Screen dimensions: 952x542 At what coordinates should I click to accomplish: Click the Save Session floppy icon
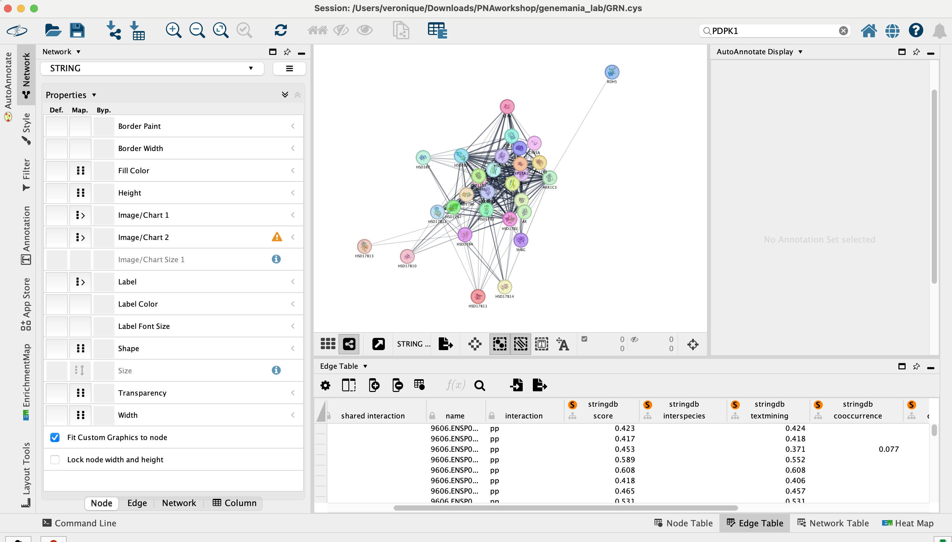(x=77, y=30)
